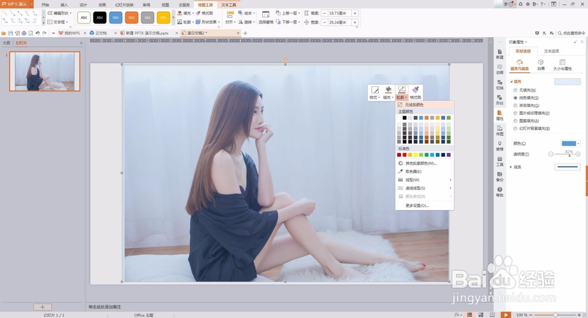The width and height of the screenshot is (588, 318).
Task: Open the 旋转 dropdown in ribbon
Action: [x=247, y=22]
